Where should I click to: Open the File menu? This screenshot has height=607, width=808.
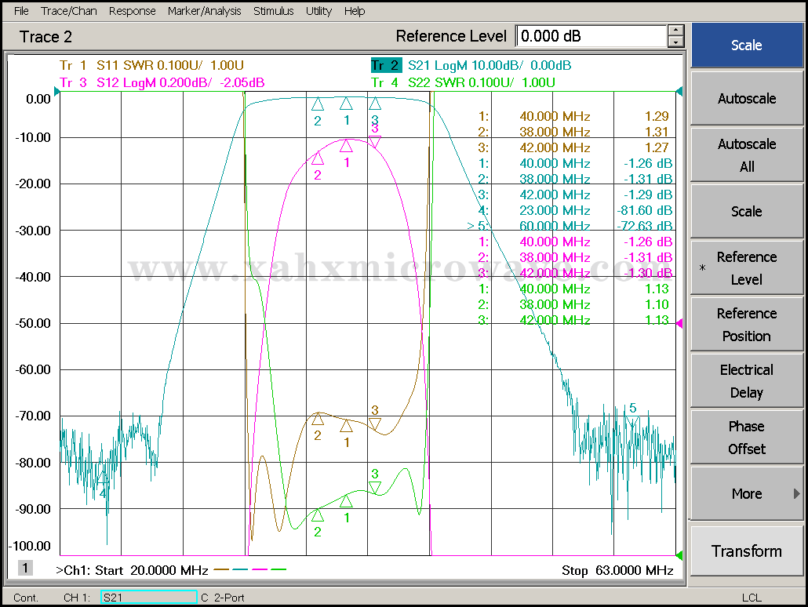click(21, 11)
